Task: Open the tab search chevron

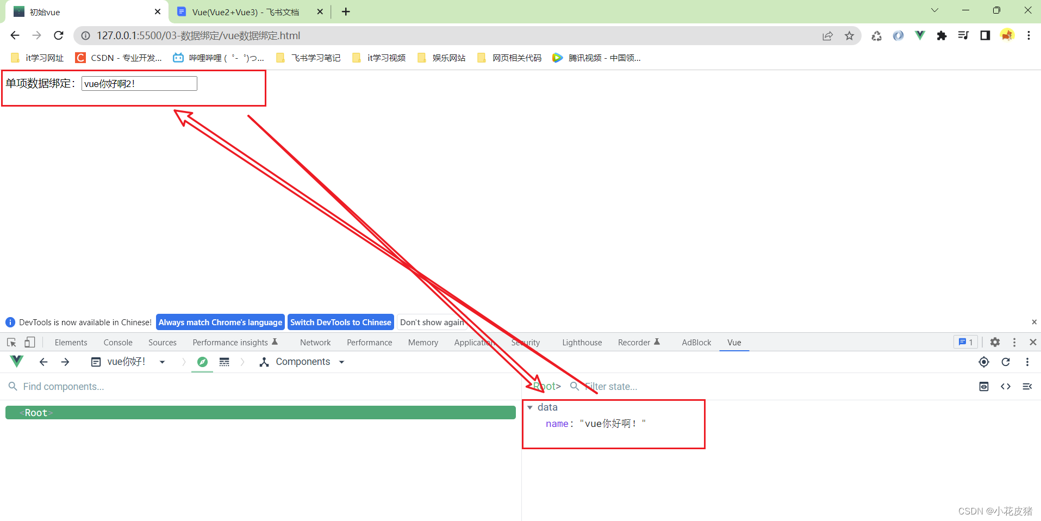Action: (x=934, y=10)
